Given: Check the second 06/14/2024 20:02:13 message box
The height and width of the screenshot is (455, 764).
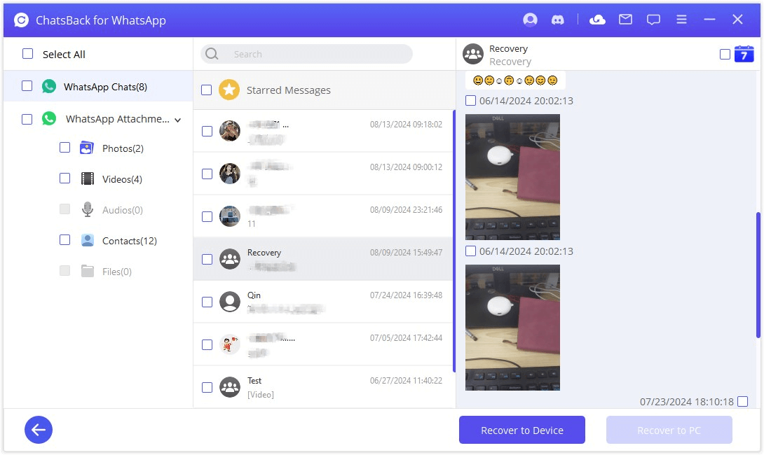Looking at the screenshot, I should point(471,251).
